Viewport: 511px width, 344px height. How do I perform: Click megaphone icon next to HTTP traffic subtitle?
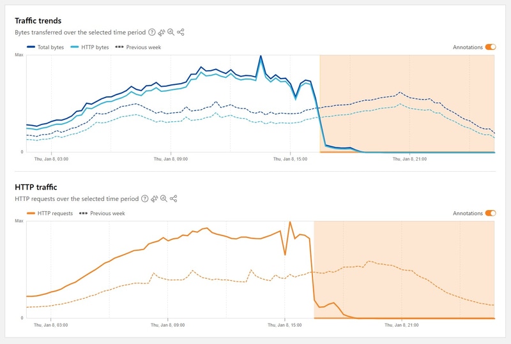[x=154, y=198]
